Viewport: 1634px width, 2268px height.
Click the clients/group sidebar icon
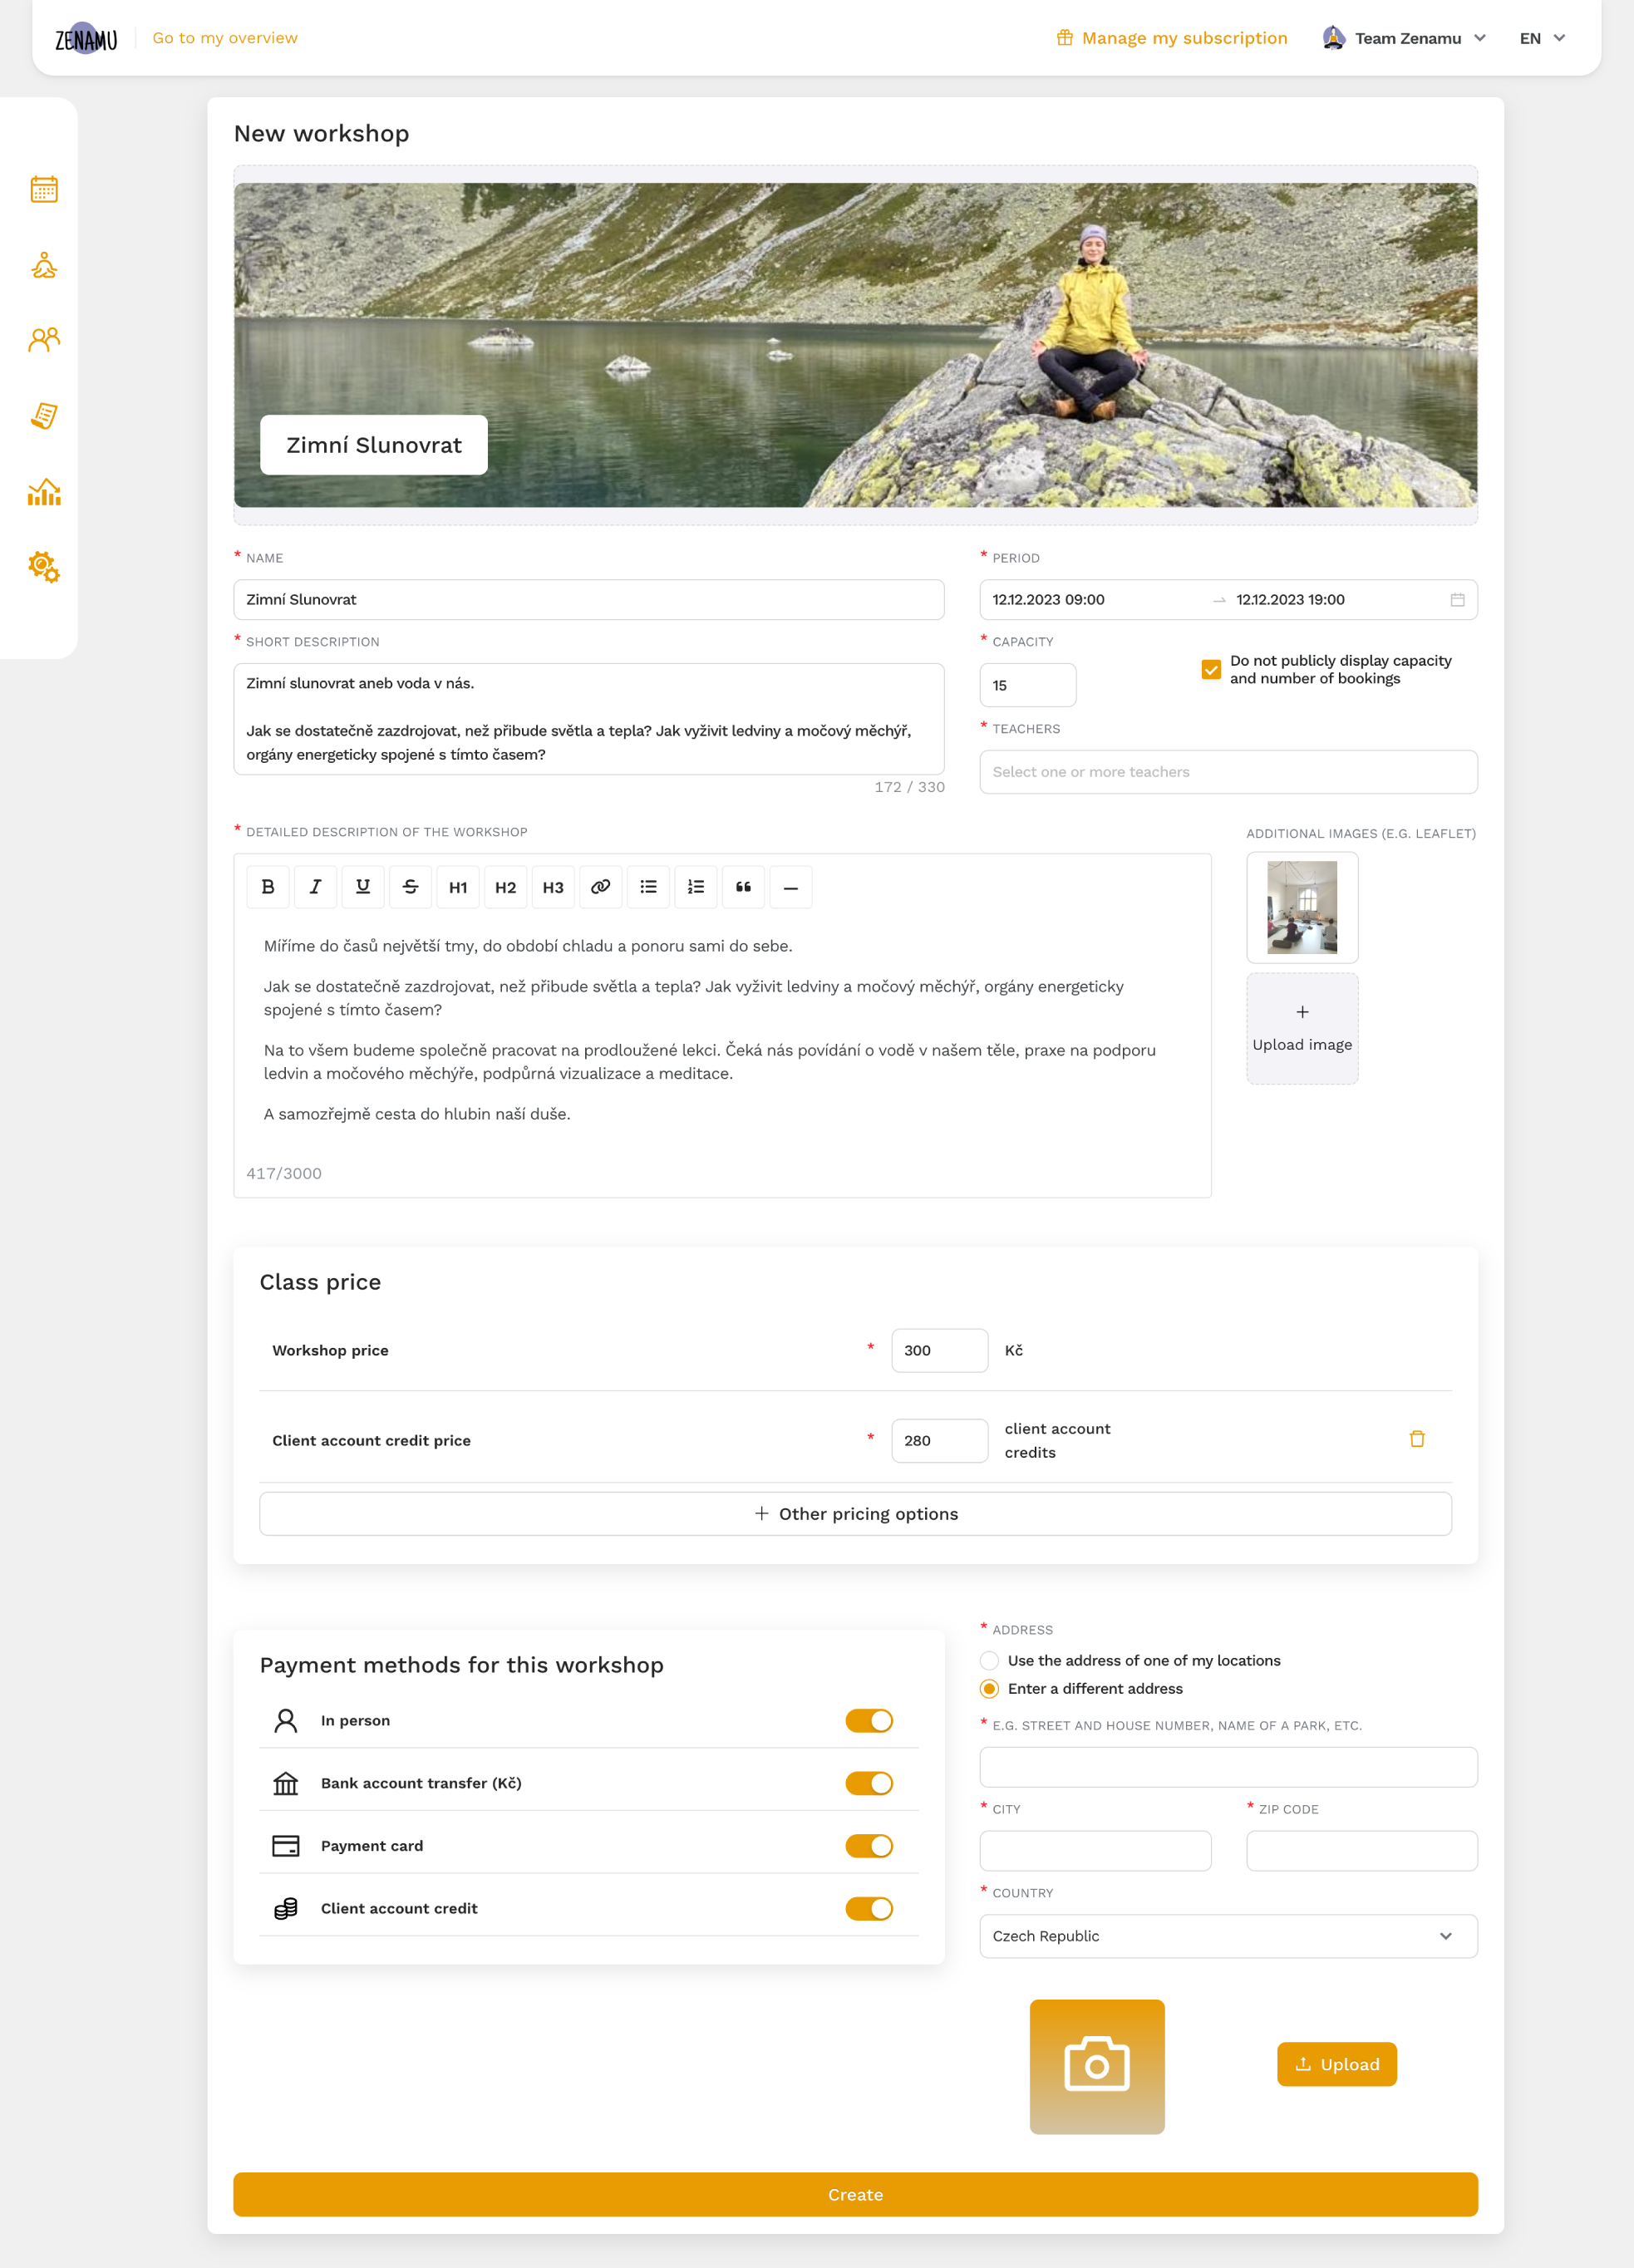(x=44, y=340)
